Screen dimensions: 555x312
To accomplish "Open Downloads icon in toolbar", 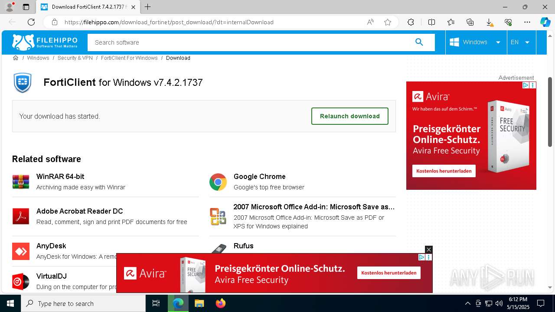I will point(489,22).
